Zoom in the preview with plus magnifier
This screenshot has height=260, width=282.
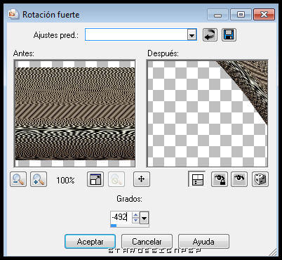[39, 179]
